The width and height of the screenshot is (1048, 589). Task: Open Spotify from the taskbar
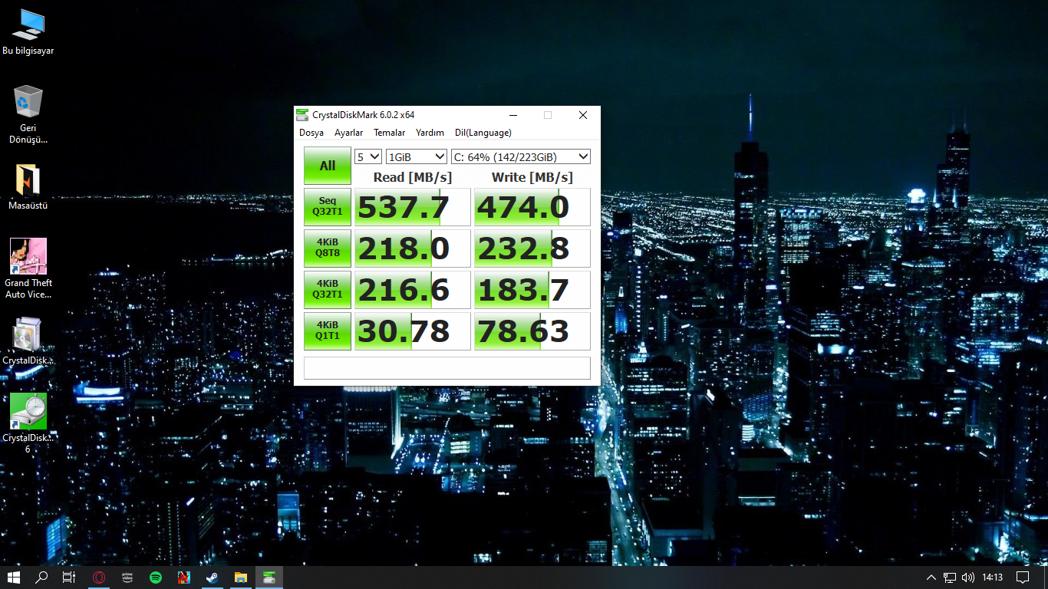[x=156, y=577]
